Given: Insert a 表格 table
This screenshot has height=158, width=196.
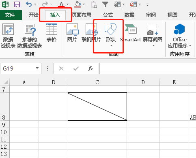Looking at the screenshot, I should pos(52,33).
